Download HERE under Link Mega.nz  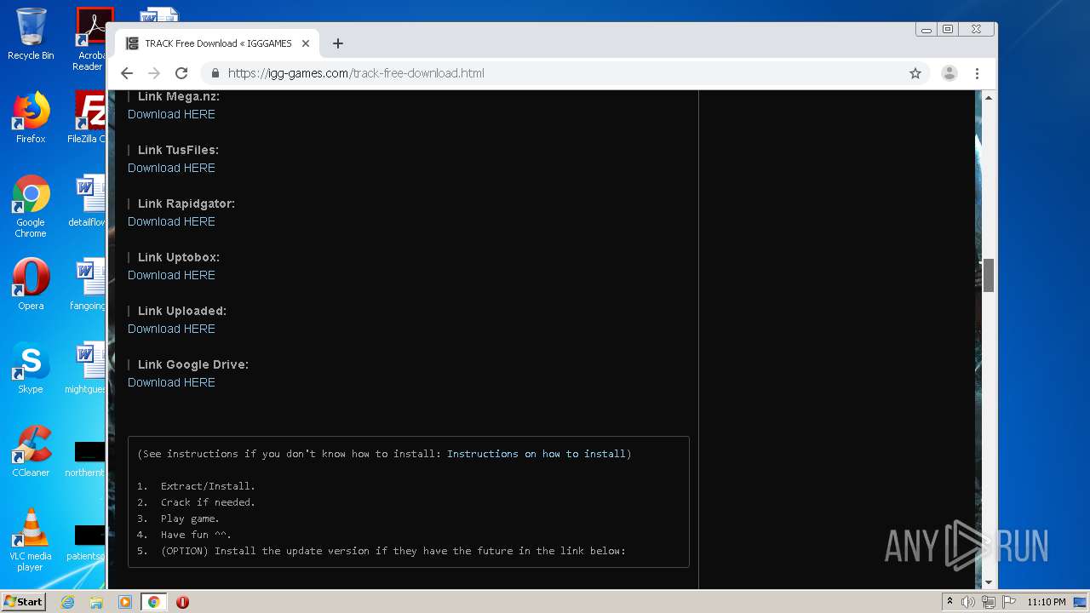(x=171, y=114)
